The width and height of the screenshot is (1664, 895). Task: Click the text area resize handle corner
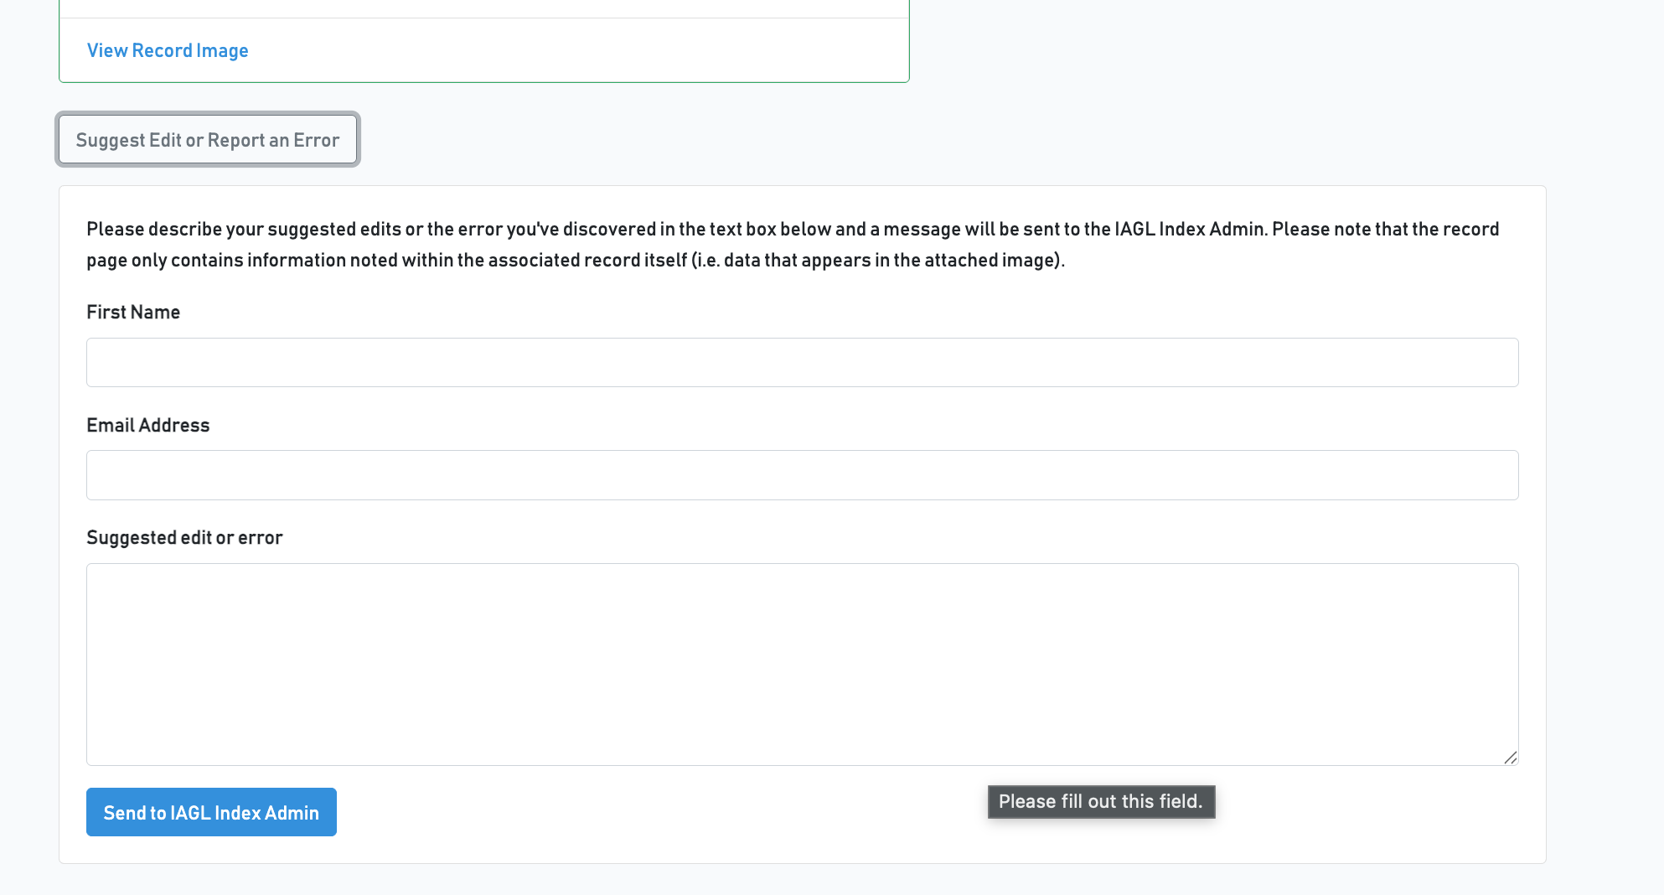(x=1510, y=758)
